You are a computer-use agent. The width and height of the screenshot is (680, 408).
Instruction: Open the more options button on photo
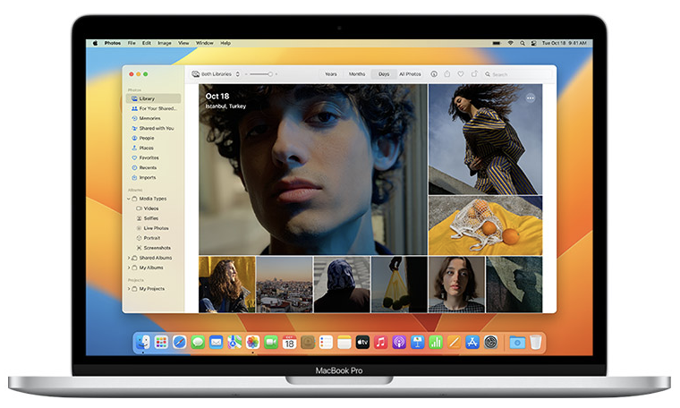[531, 98]
